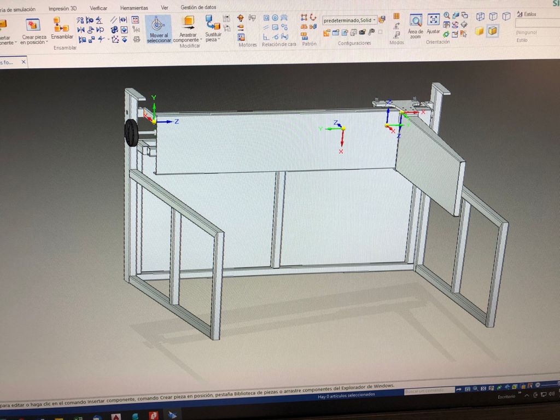Select wireframe display style cube
The width and height of the screenshot is (560, 420).
click(480, 16)
